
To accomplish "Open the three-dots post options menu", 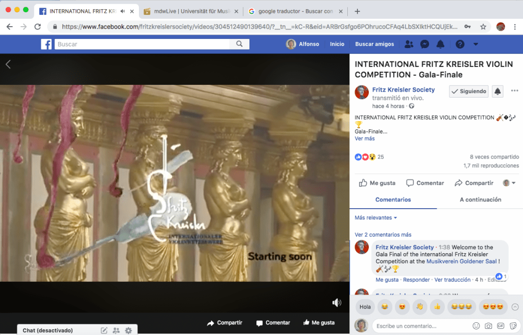I will (x=514, y=91).
